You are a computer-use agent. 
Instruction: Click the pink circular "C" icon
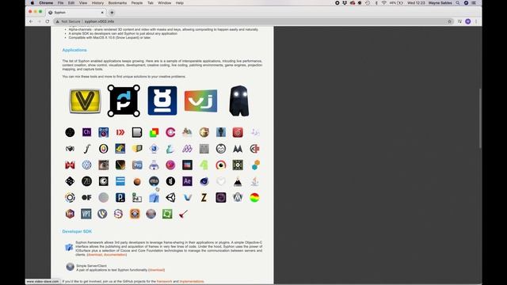(x=170, y=132)
